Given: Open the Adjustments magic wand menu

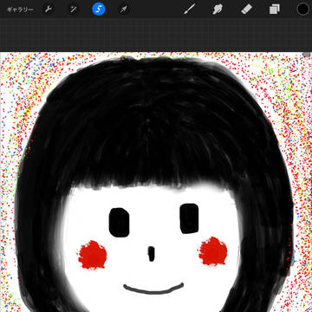Looking at the screenshot, I should (x=74, y=10).
